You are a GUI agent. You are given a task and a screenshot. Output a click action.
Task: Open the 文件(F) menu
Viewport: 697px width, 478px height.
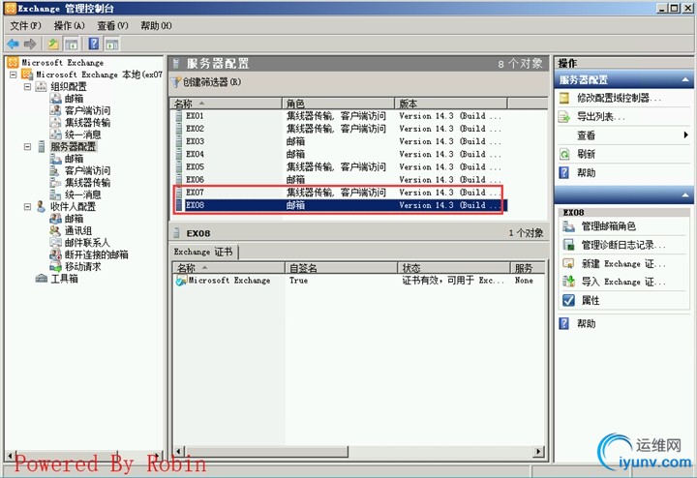point(25,26)
